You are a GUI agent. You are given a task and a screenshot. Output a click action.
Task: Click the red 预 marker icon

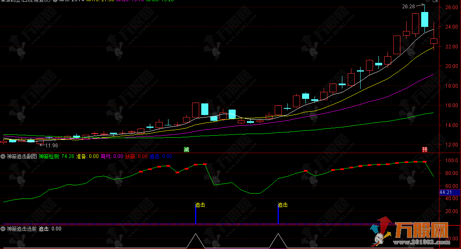[x=424, y=149]
